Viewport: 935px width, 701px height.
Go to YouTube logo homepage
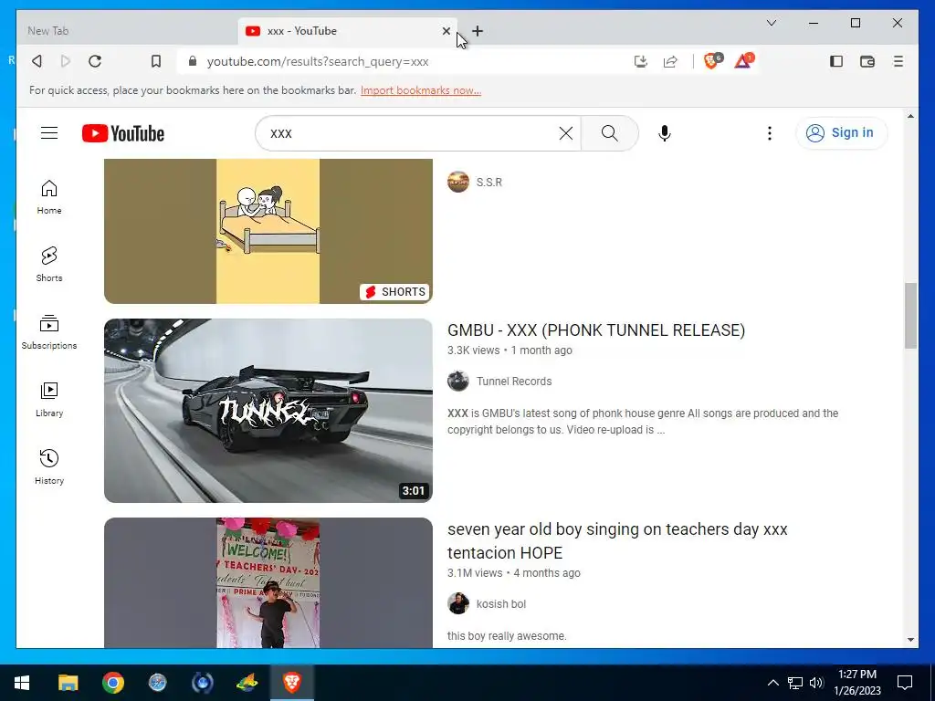[123, 133]
